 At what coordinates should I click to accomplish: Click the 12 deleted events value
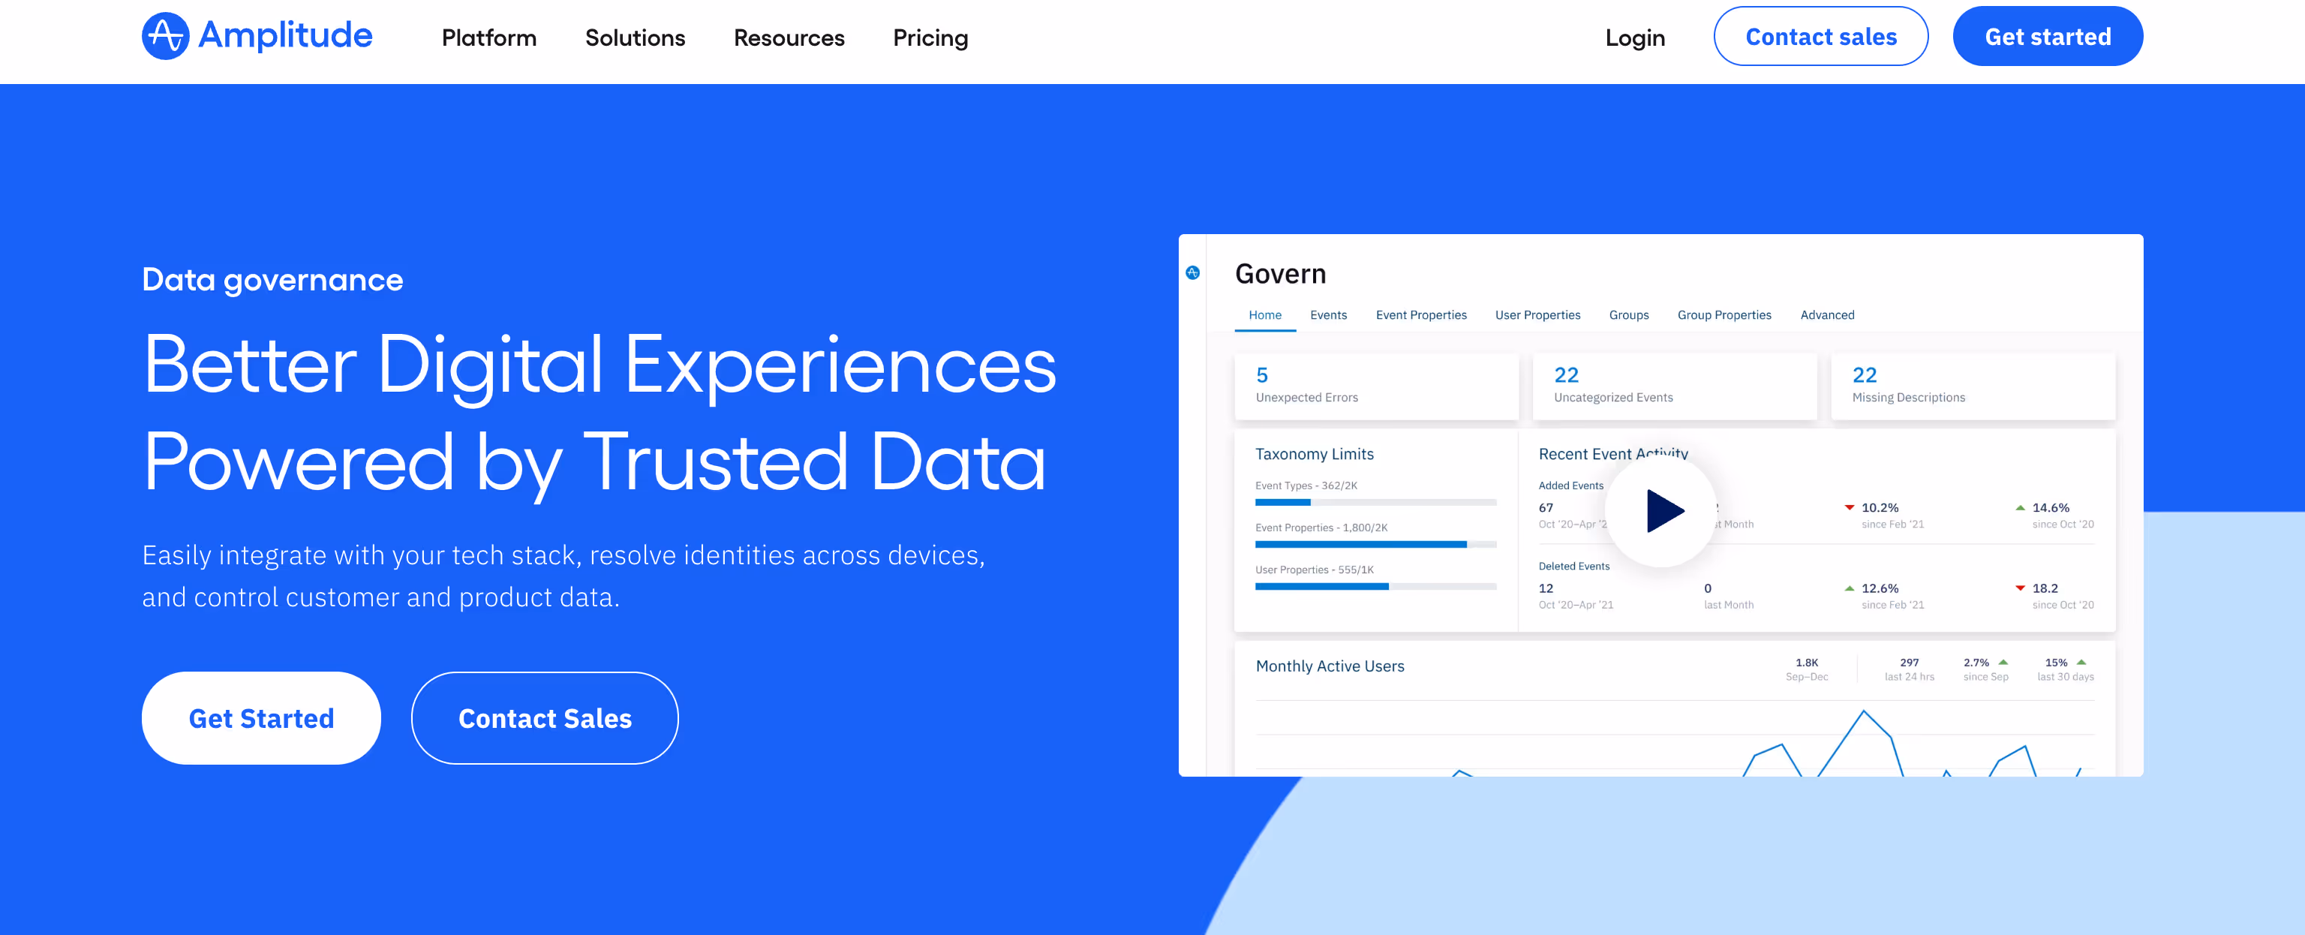(x=1546, y=588)
